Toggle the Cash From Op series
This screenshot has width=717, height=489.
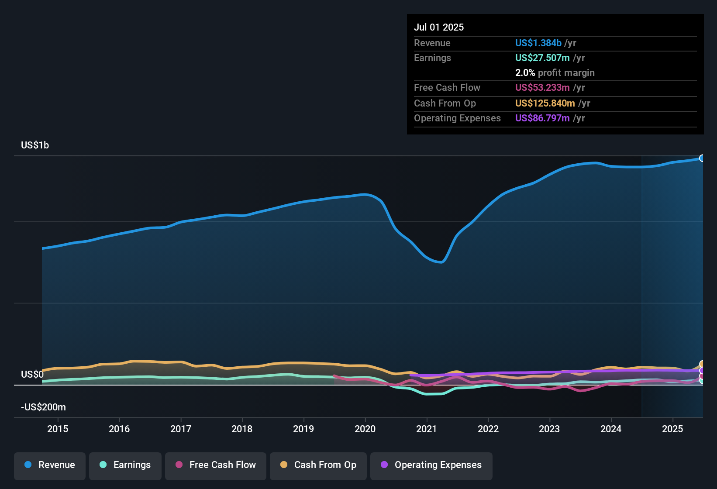pos(318,465)
